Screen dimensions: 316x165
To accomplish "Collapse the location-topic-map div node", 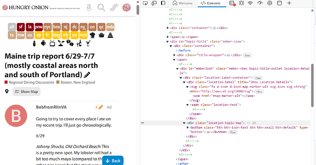I will 184,123.
